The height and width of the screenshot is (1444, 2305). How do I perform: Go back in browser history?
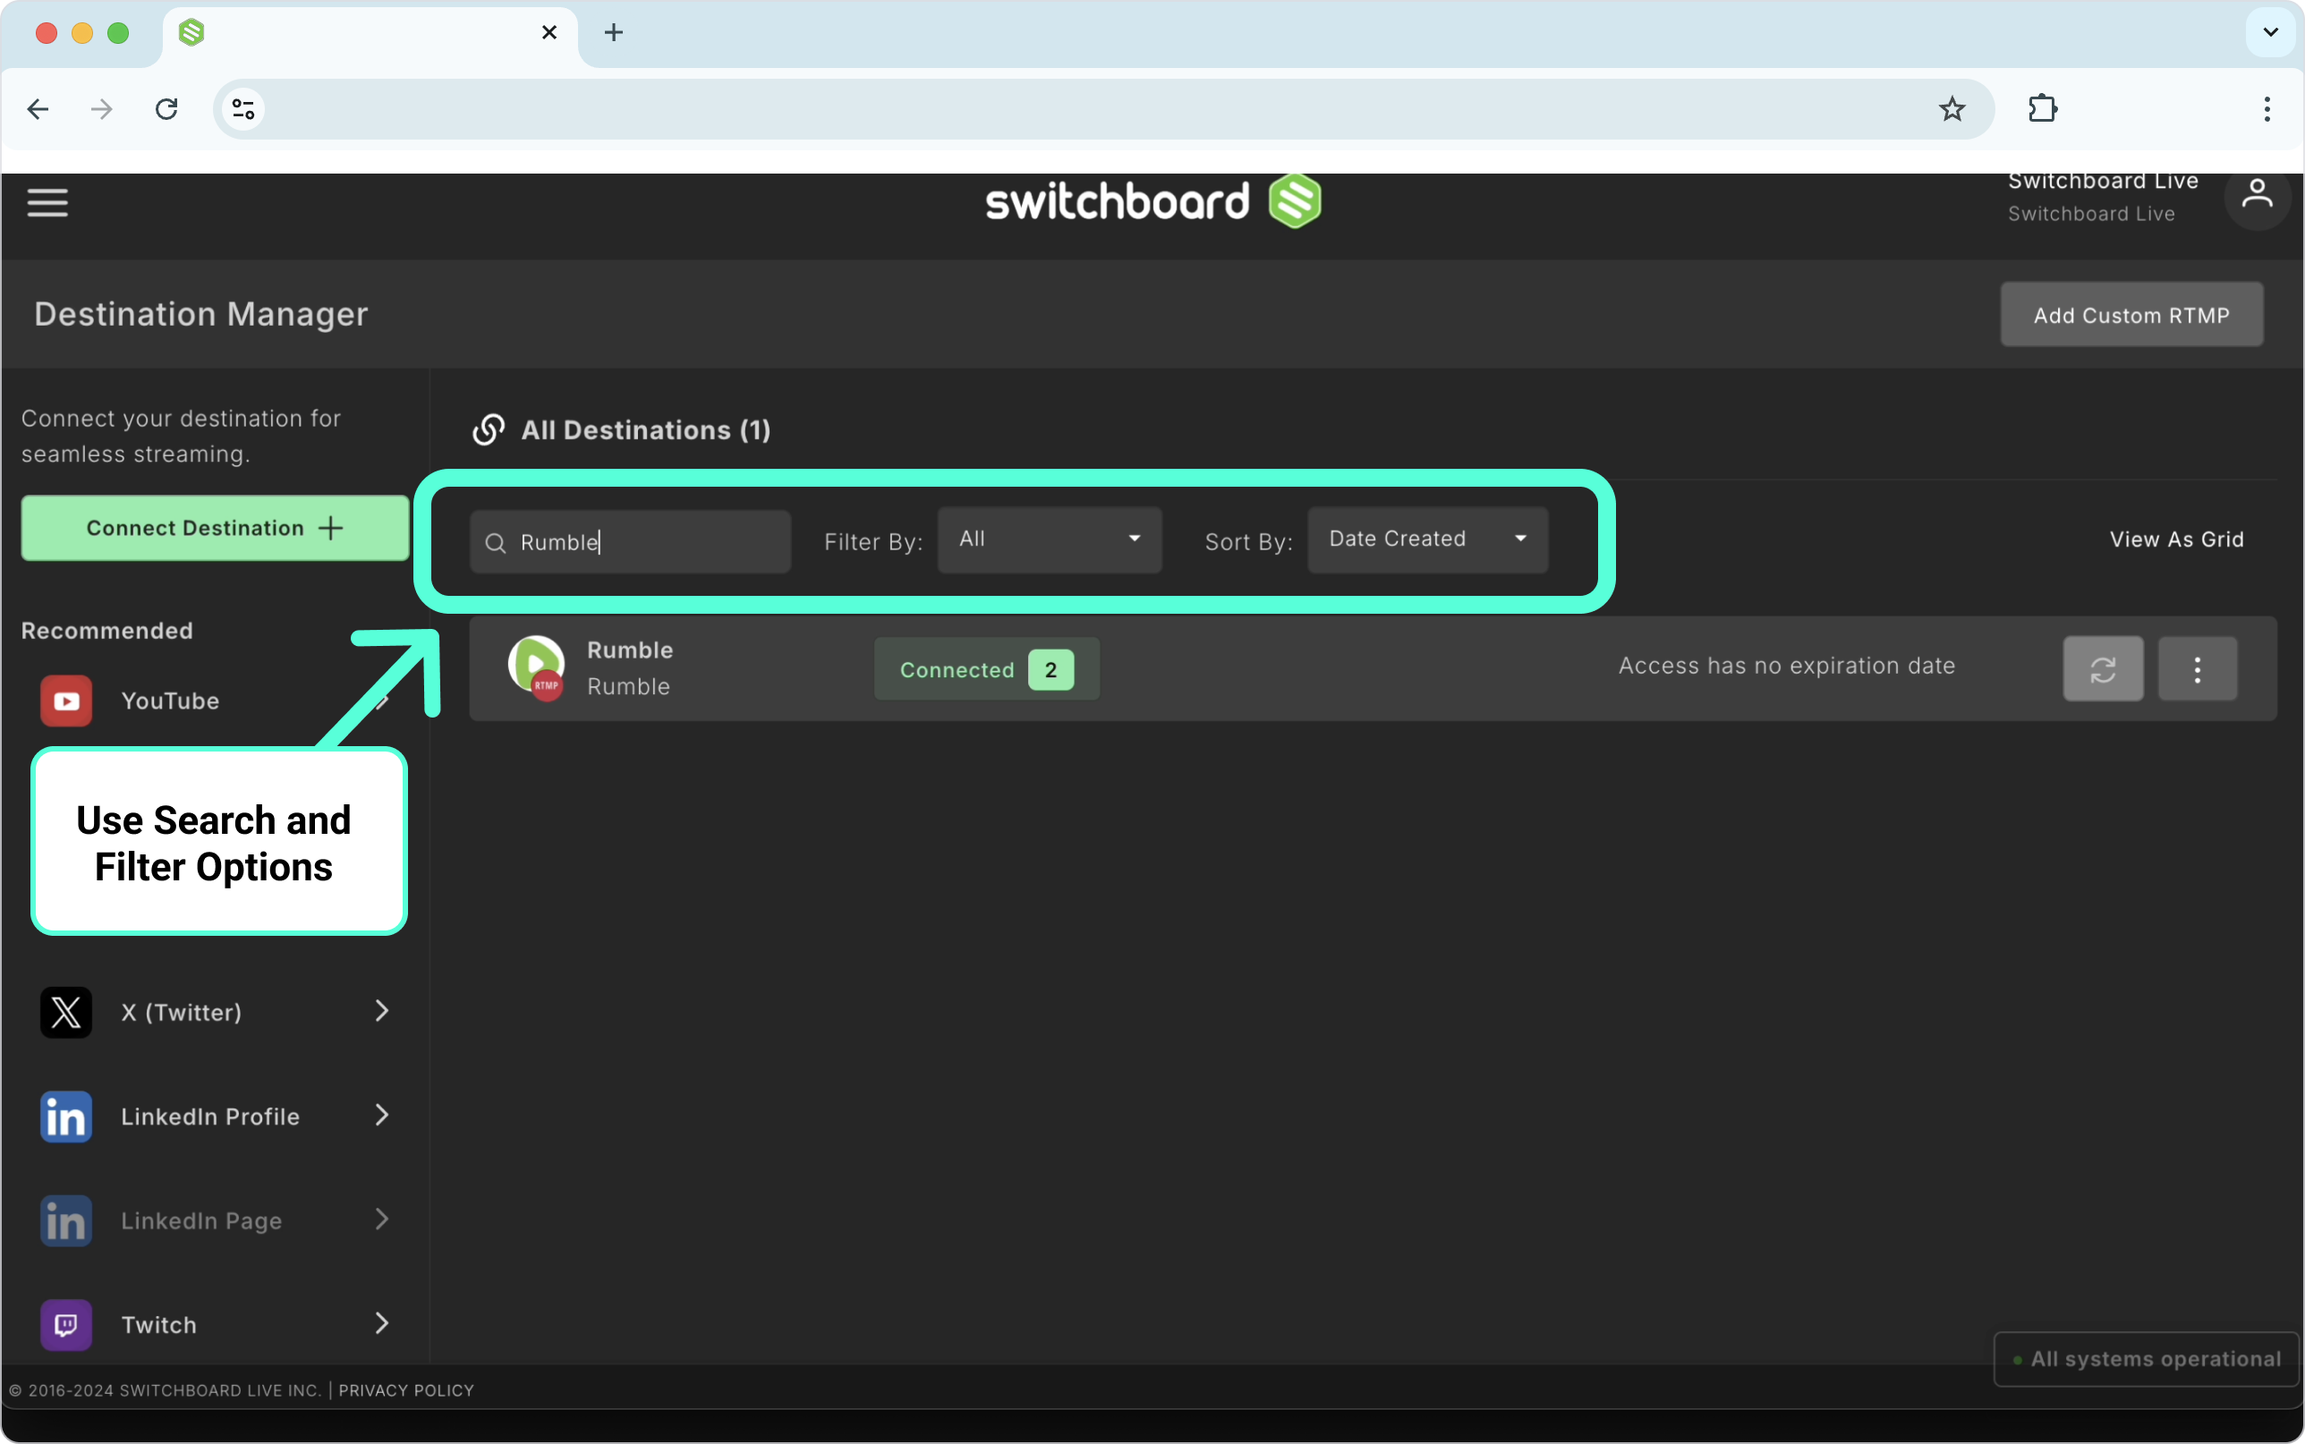coord(38,109)
